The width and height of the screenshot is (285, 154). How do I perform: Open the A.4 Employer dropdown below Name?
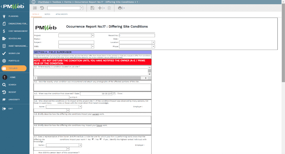click(x=68, y=110)
